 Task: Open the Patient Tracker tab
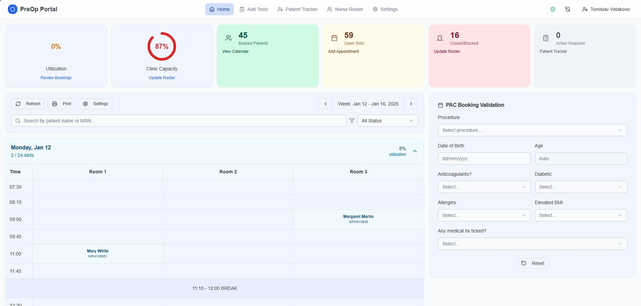point(297,9)
